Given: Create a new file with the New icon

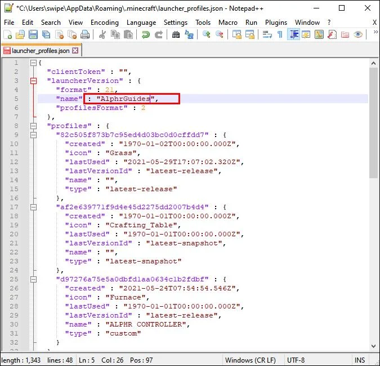Looking at the screenshot, I should 8,34.
